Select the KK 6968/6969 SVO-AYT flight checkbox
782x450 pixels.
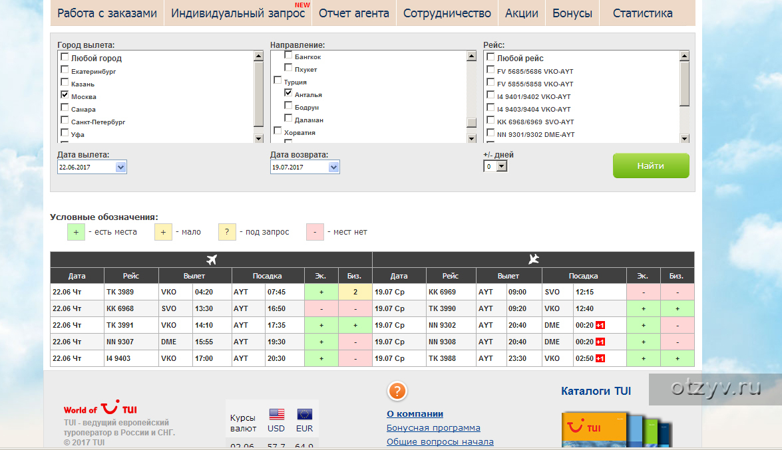click(x=490, y=120)
